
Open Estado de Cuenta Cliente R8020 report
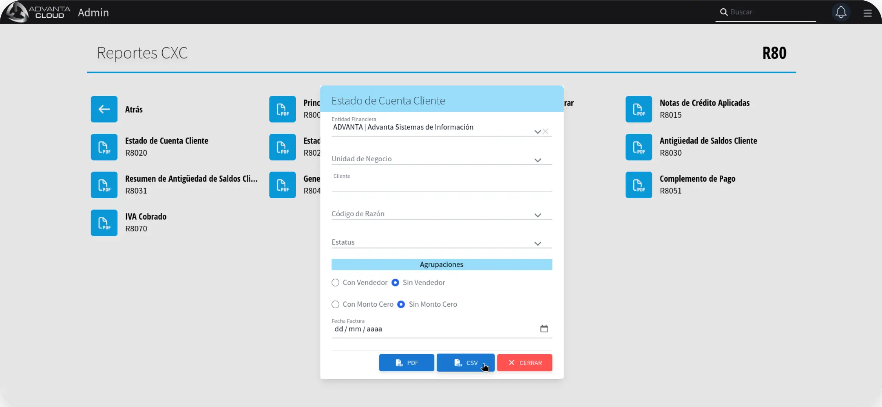[x=104, y=147]
